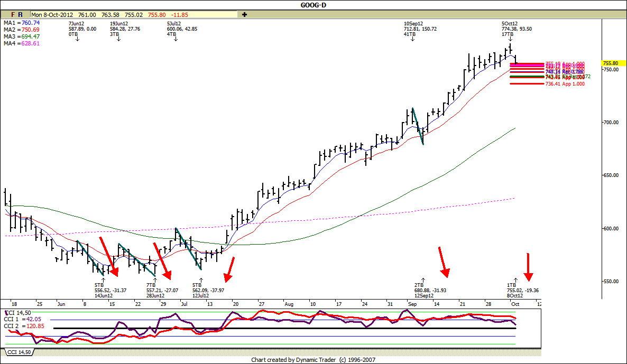Click the CCI 1 = 42.05 readout
Image resolution: width=627 pixels, height=364 pixels.
pos(22,319)
